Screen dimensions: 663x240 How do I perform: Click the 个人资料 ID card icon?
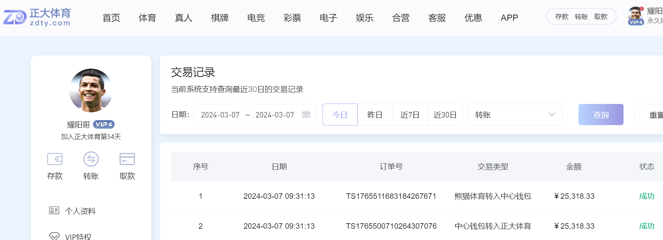click(x=54, y=210)
